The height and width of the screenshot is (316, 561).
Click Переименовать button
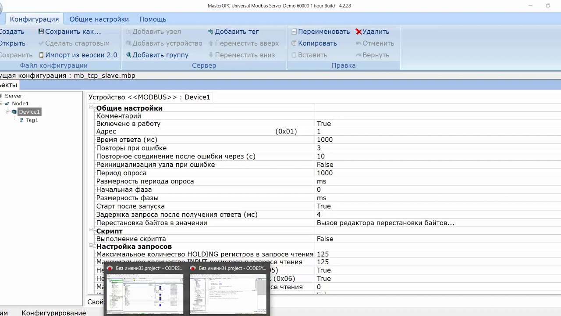[321, 32]
